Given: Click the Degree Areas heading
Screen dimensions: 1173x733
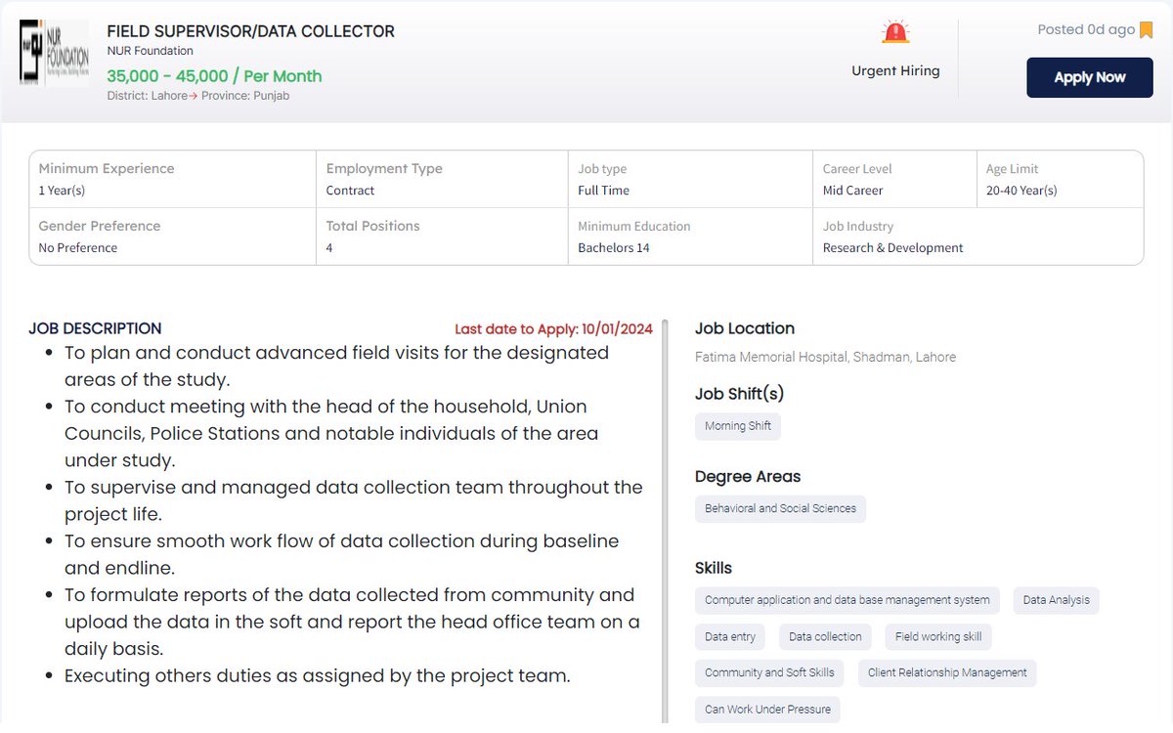Looking at the screenshot, I should point(748,477).
